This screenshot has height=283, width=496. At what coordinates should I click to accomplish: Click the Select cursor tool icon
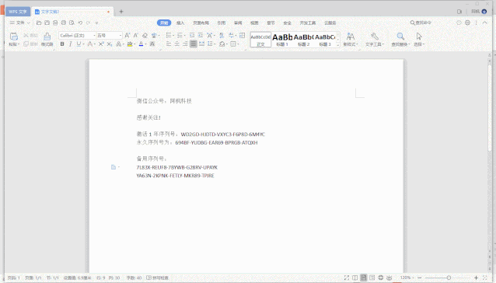pos(419,37)
